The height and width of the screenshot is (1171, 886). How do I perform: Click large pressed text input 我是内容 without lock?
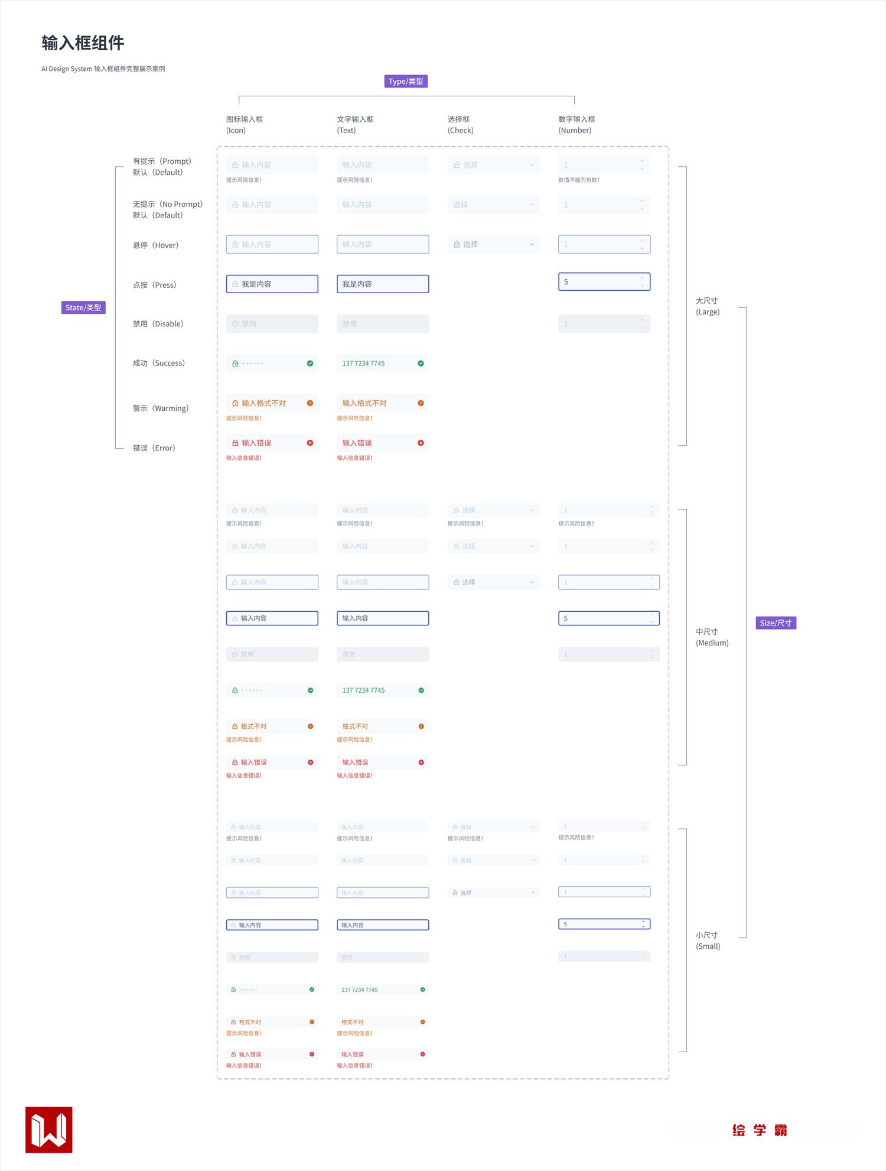[383, 284]
